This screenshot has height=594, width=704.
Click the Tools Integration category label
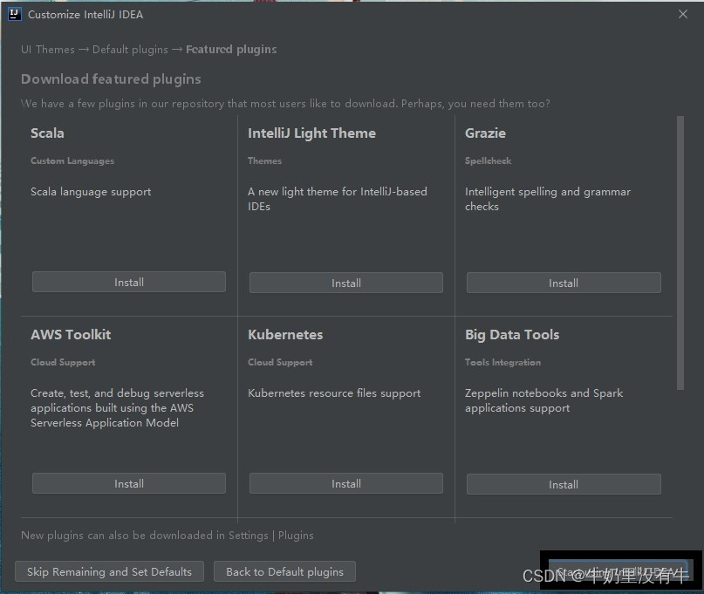pos(502,362)
